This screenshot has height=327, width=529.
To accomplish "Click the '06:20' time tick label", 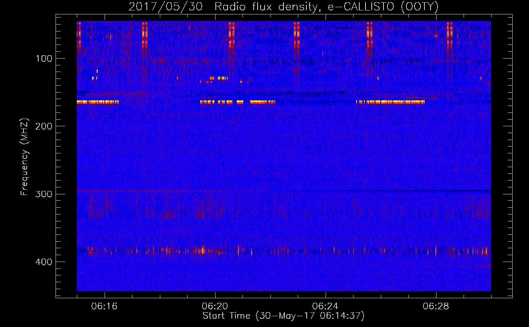I will pos(215,306).
